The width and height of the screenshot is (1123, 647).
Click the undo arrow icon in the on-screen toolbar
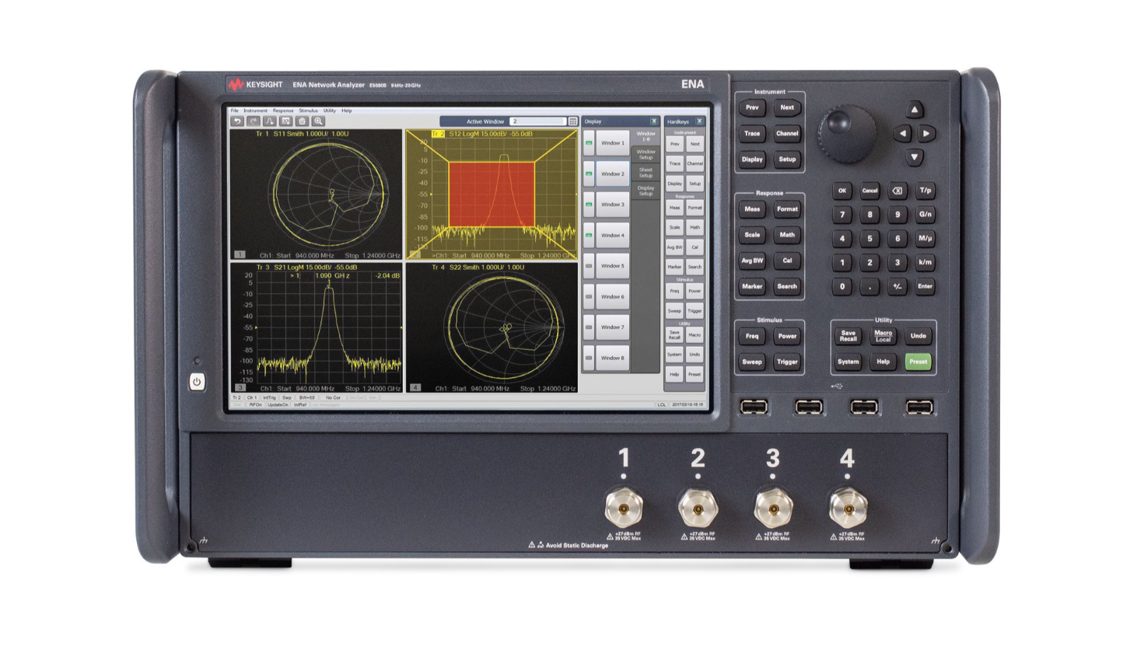238,121
